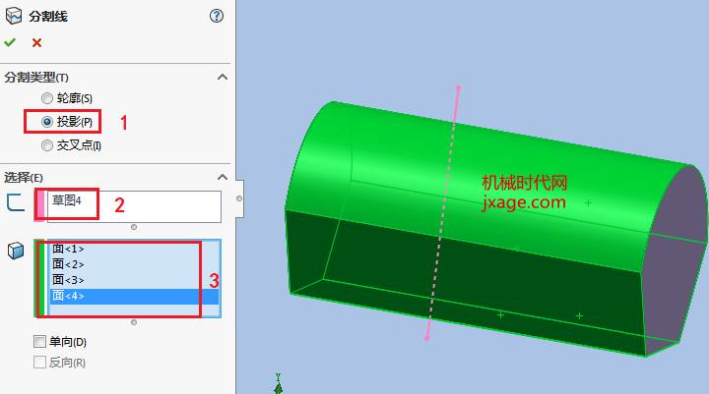Toggle the 反向(R) checkbox
The width and height of the screenshot is (709, 394).
pyautogui.click(x=39, y=362)
